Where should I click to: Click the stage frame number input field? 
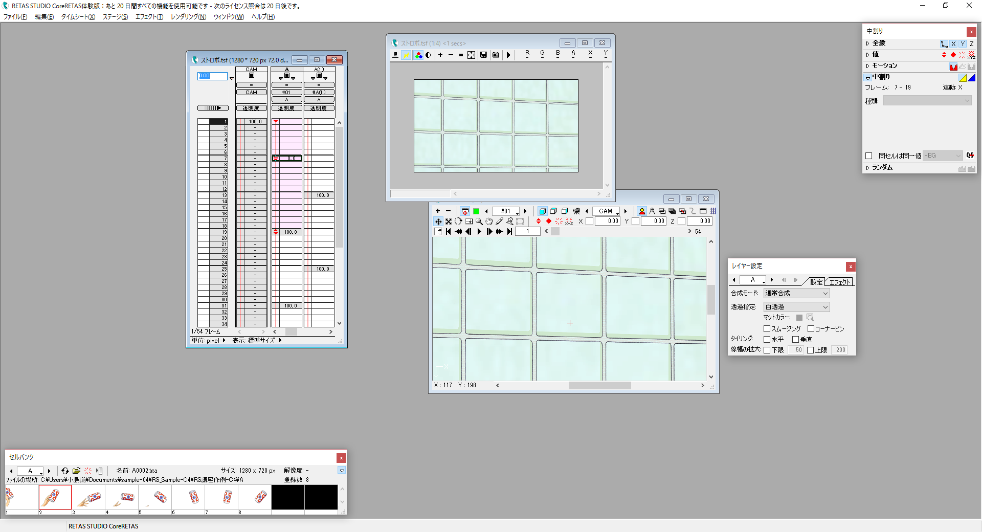(x=528, y=232)
